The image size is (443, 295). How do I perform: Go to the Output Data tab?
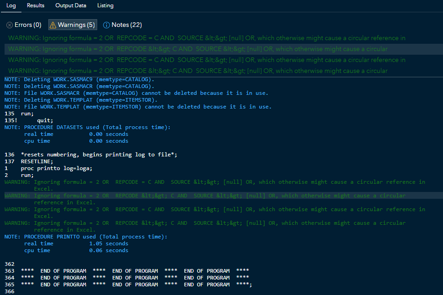tap(71, 5)
